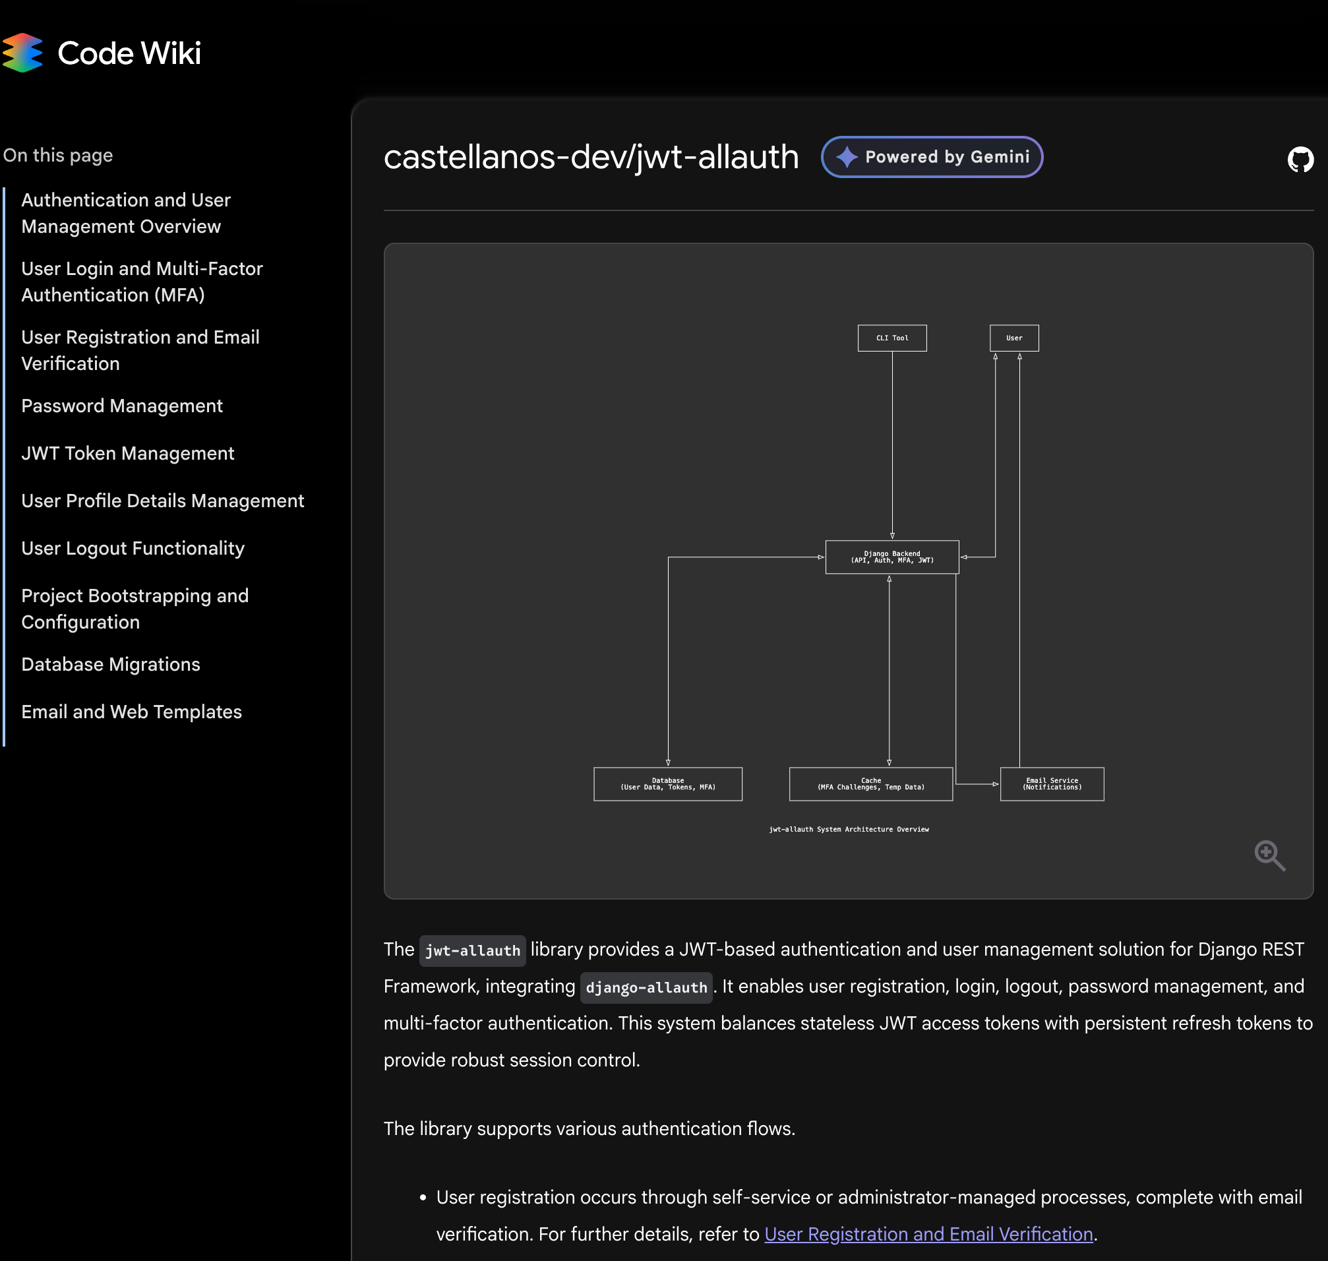The height and width of the screenshot is (1261, 1328).
Task: Click the Code Wiki rainbow logo icon
Action: pyautogui.click(x=22, y=52)
